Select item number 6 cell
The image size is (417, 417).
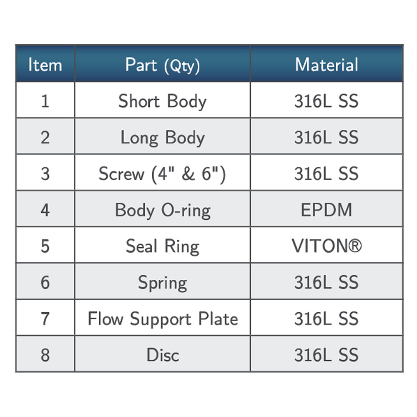click(45, 283)
